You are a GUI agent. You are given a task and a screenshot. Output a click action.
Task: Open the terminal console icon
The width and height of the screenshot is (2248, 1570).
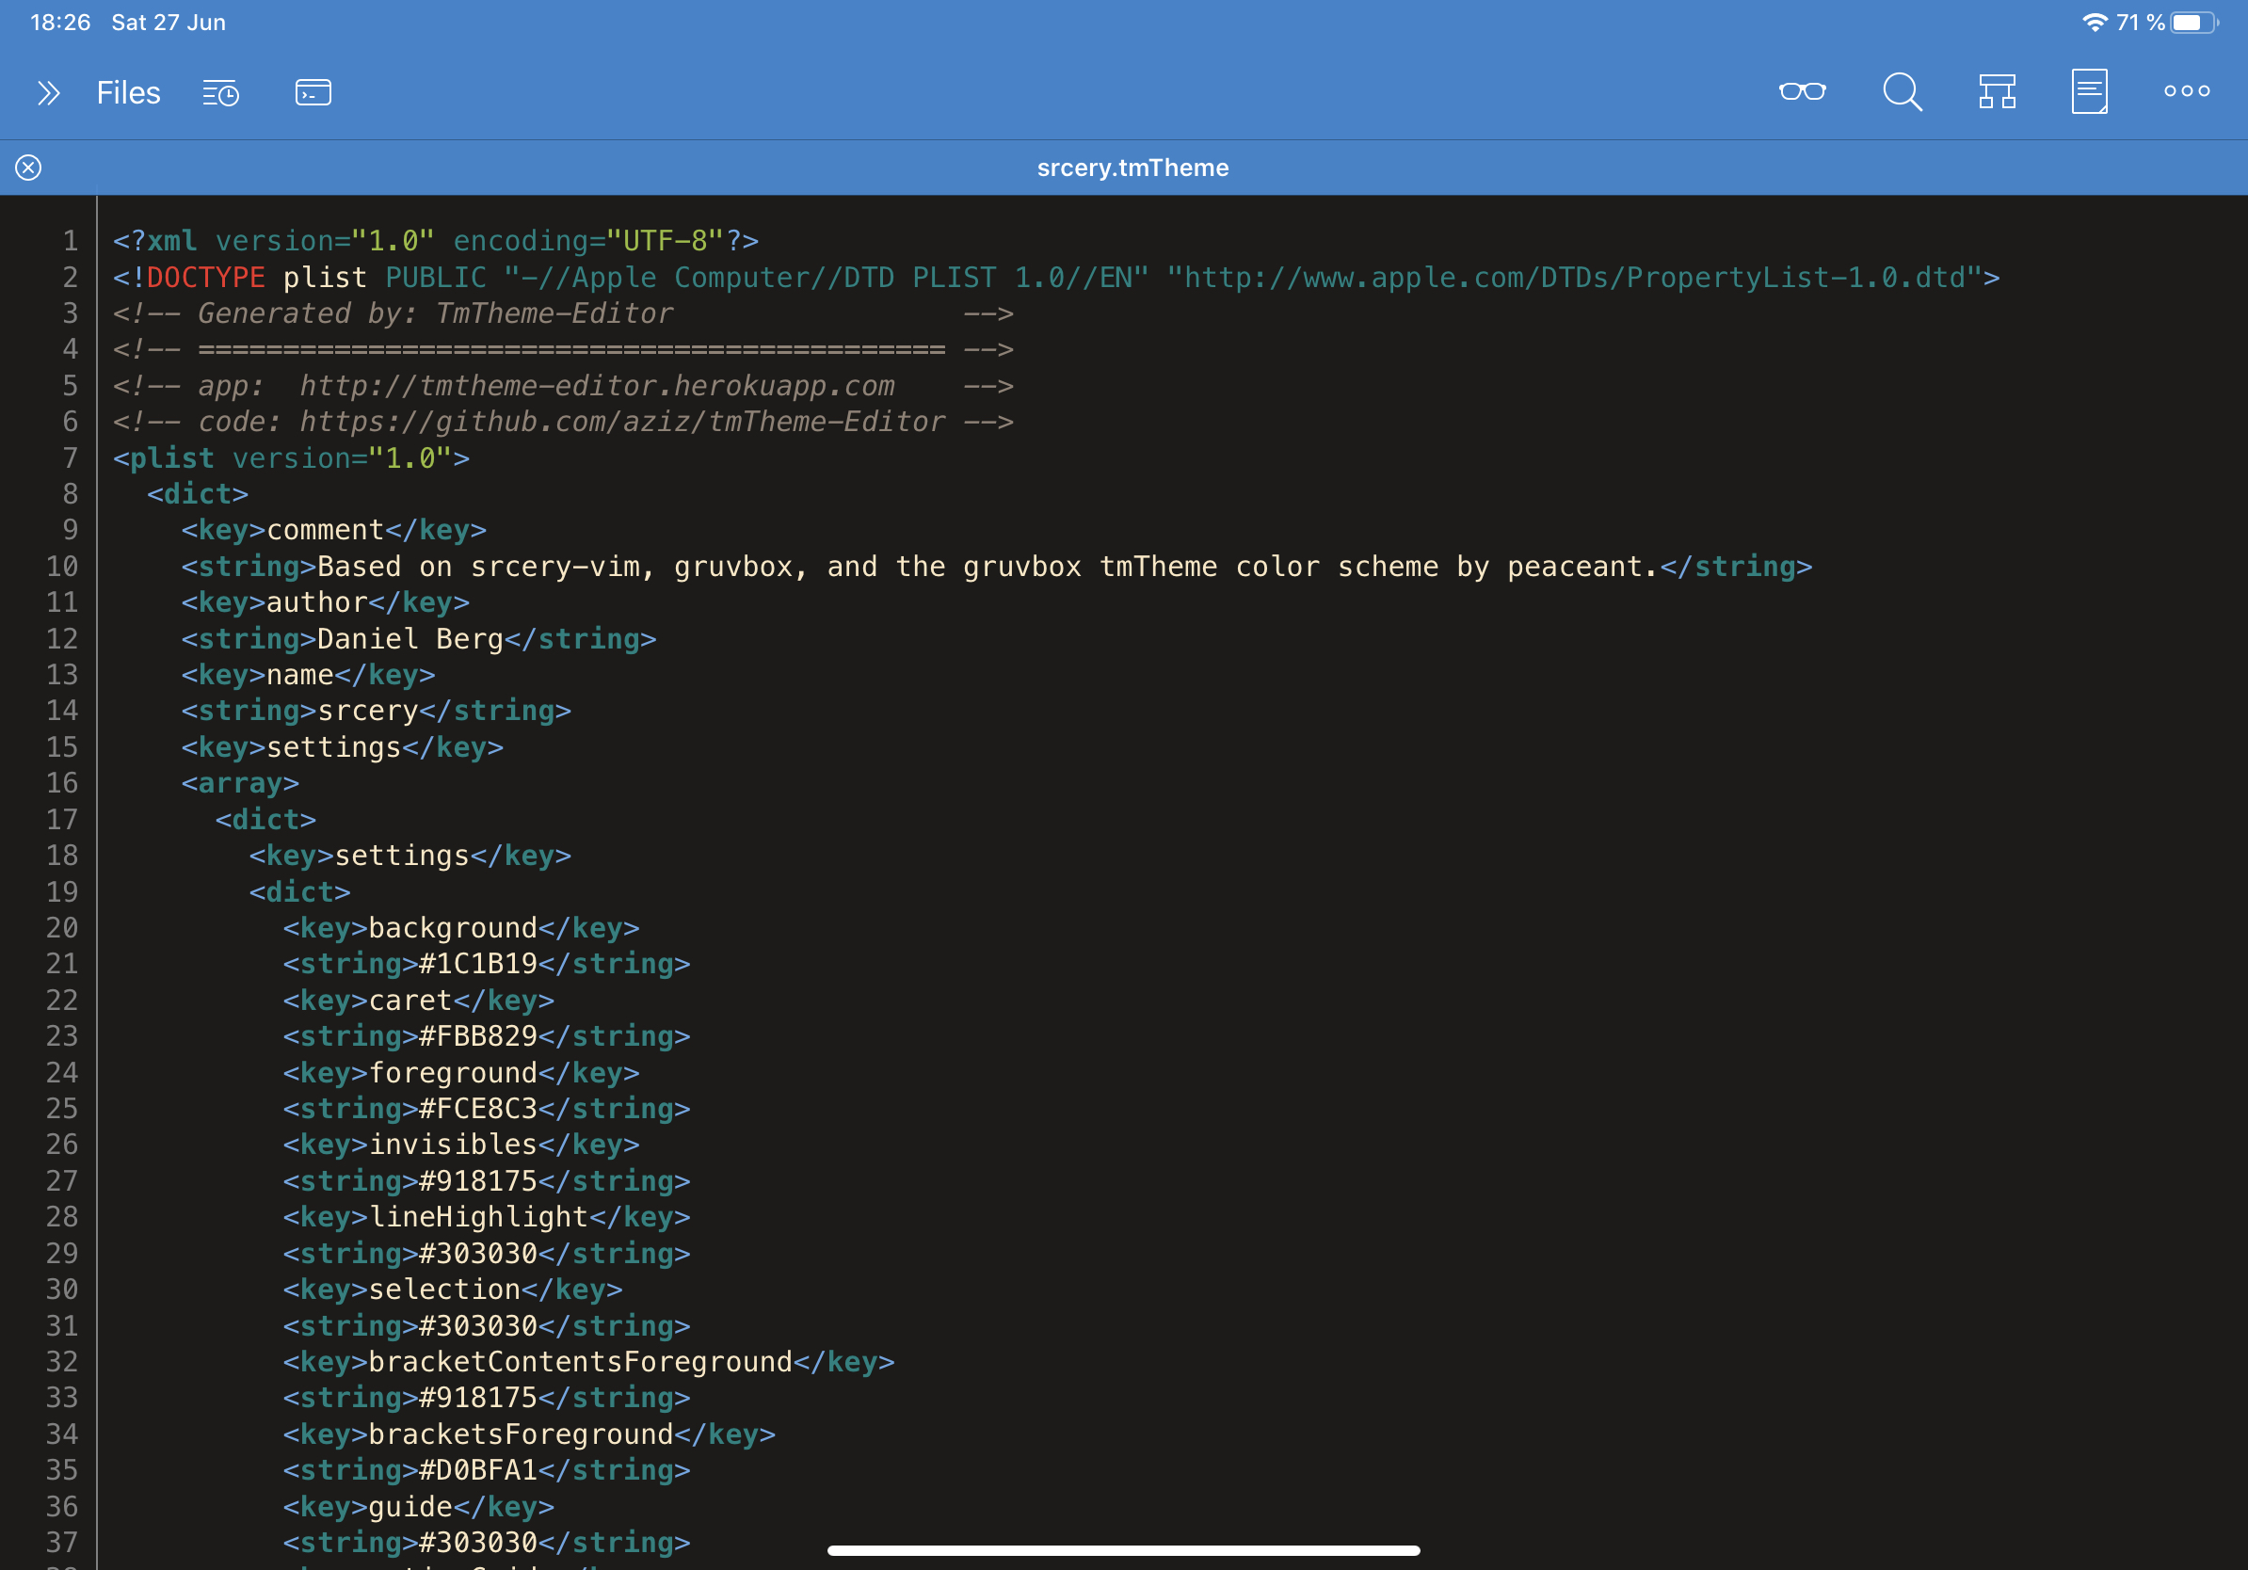tap(313, 93)
